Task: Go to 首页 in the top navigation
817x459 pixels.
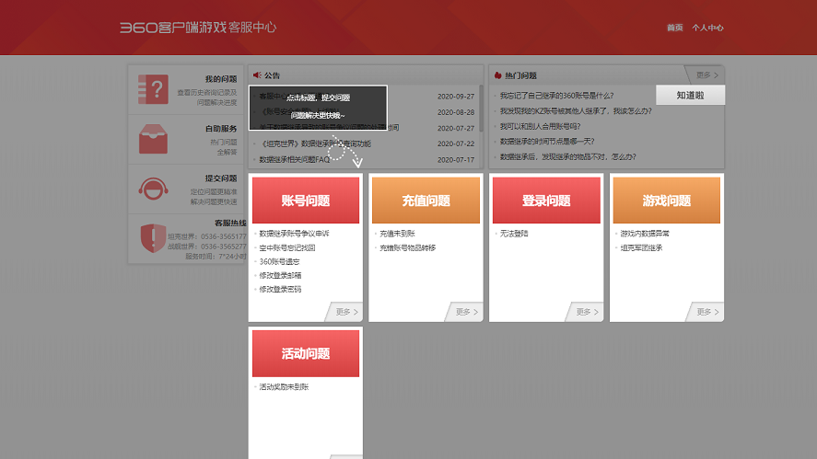Action: point(675,28)
